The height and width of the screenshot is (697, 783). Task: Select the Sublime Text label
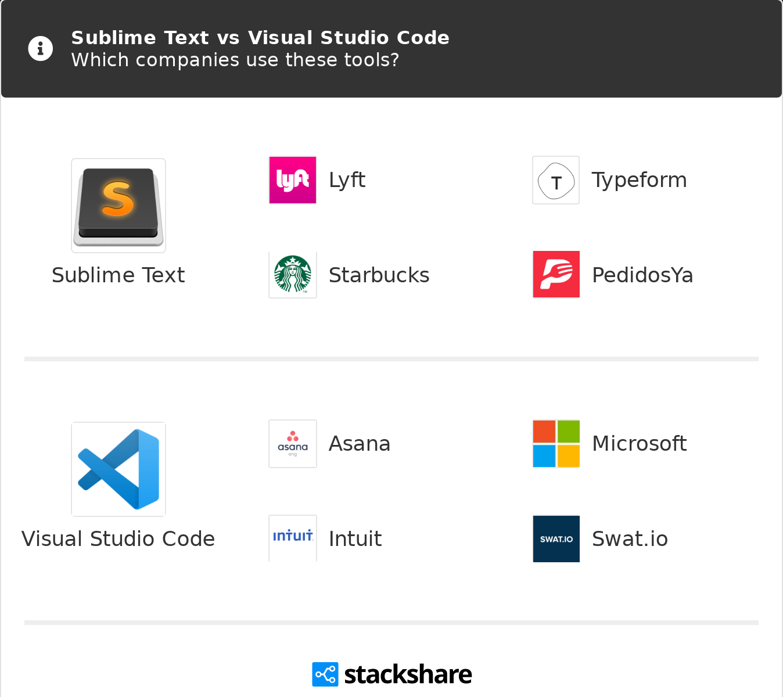tap(118, 275)
